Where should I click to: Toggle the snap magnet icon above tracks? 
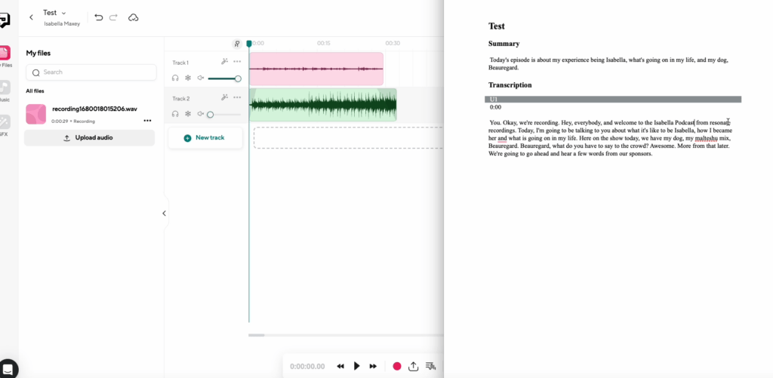237,44
